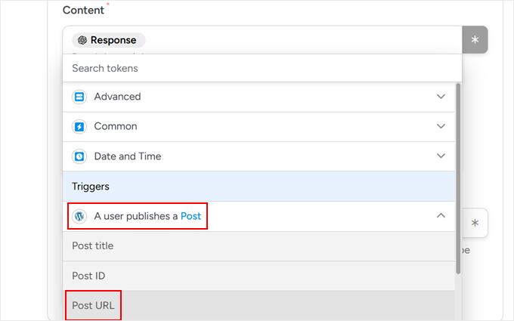Select the Post title token
Viewport: 514px width, 321px height.
(x=92, y=246)
